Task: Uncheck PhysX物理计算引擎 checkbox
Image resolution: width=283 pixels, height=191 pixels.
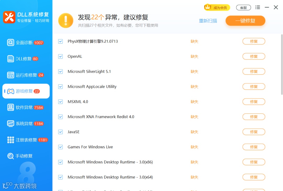Action: click(61, 41)
